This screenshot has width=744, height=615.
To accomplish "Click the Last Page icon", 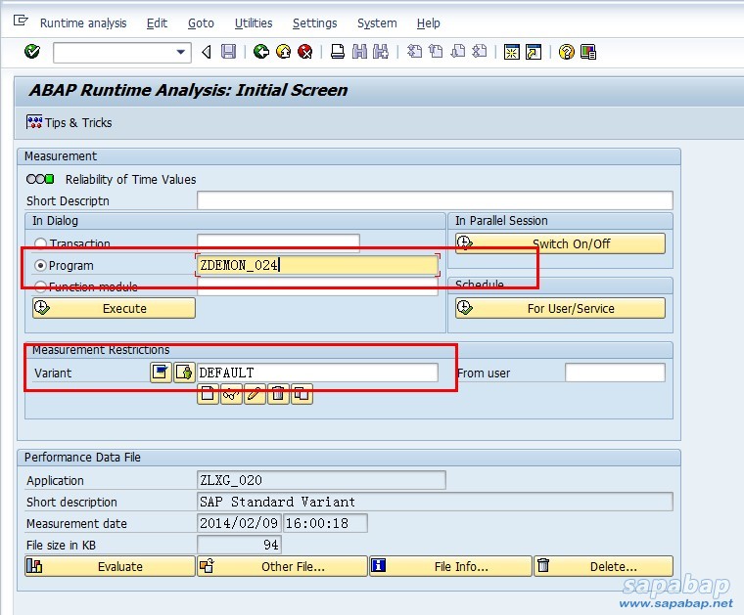I will point(480,52).
